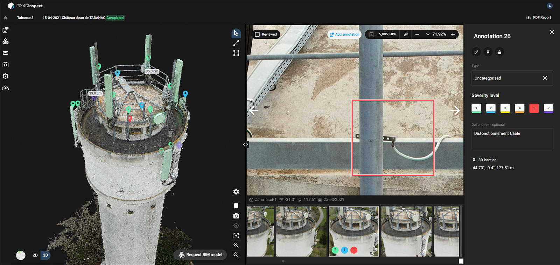Zoom in on the 3D model
This screenshot has width=560, height=265.
click(236, 245)
